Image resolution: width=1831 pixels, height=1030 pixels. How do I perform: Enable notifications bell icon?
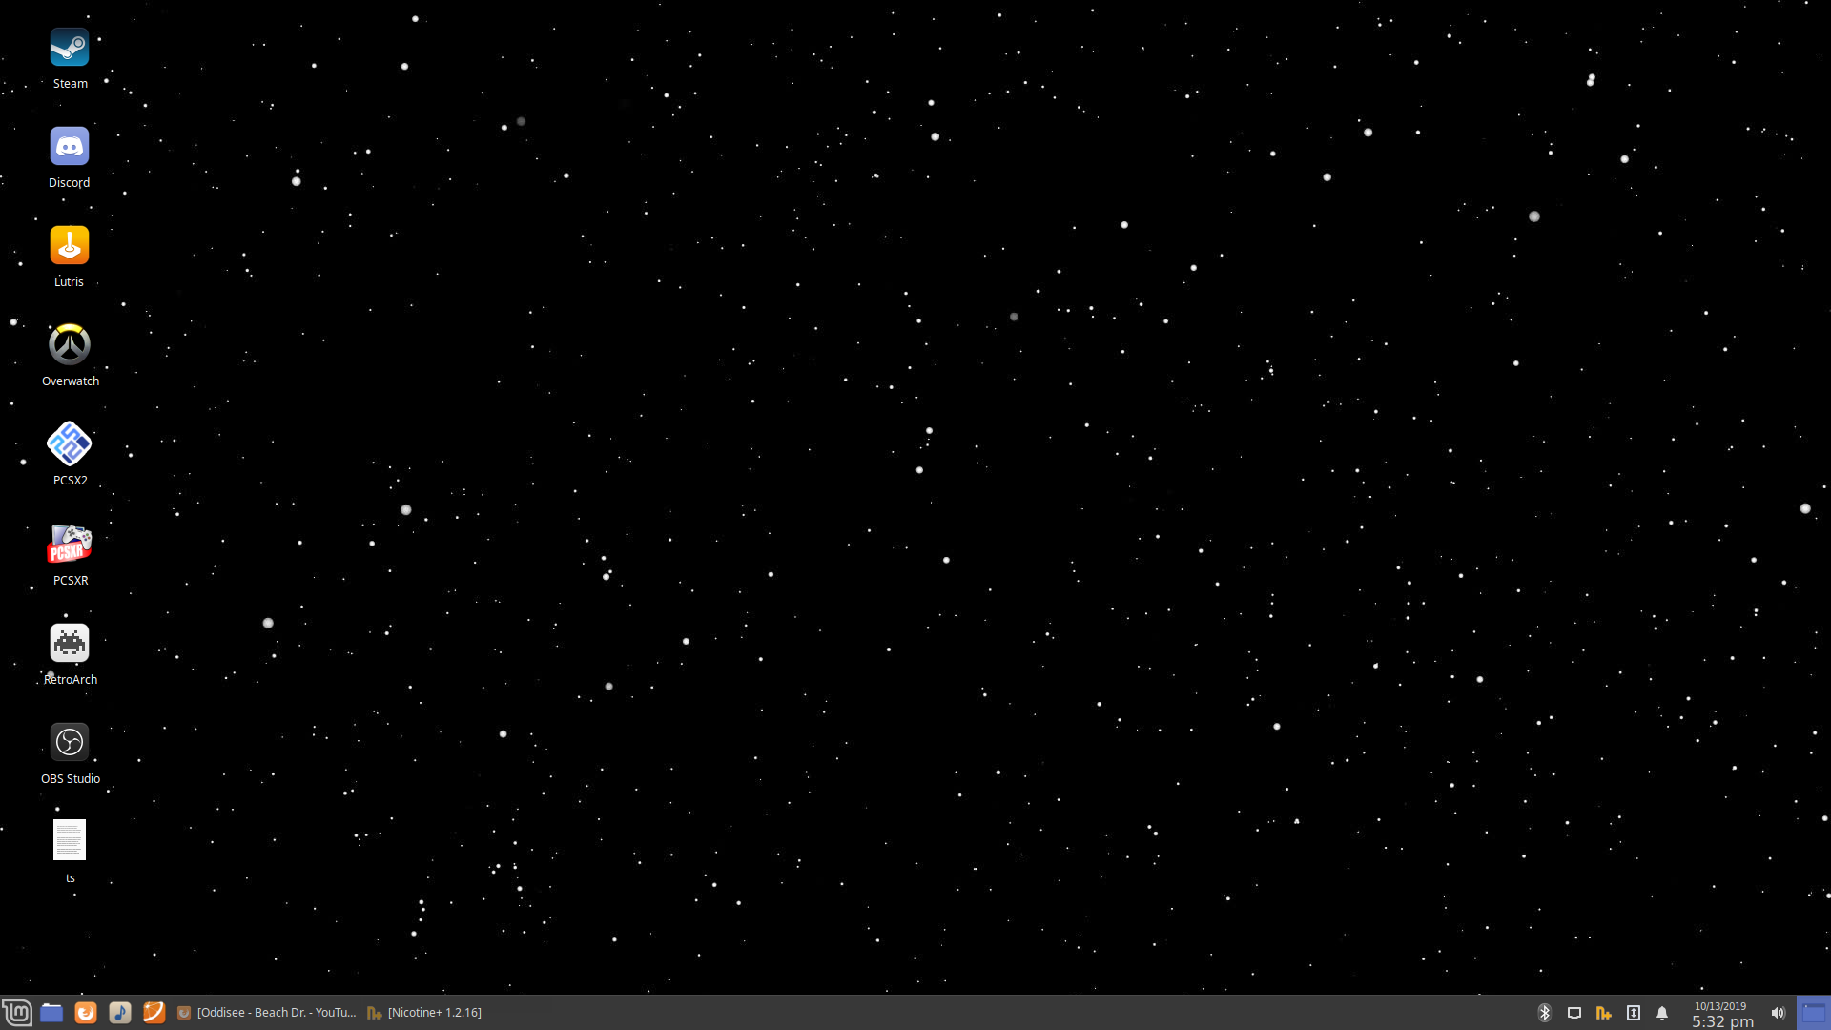click(x=1661, y=1013)
